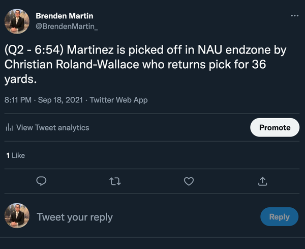Click the reply speech bubble icon
Viewport: 305px width, 249px height.
point(42,181)
